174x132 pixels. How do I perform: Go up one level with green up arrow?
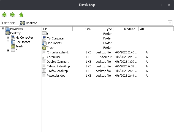pos(21,15)
